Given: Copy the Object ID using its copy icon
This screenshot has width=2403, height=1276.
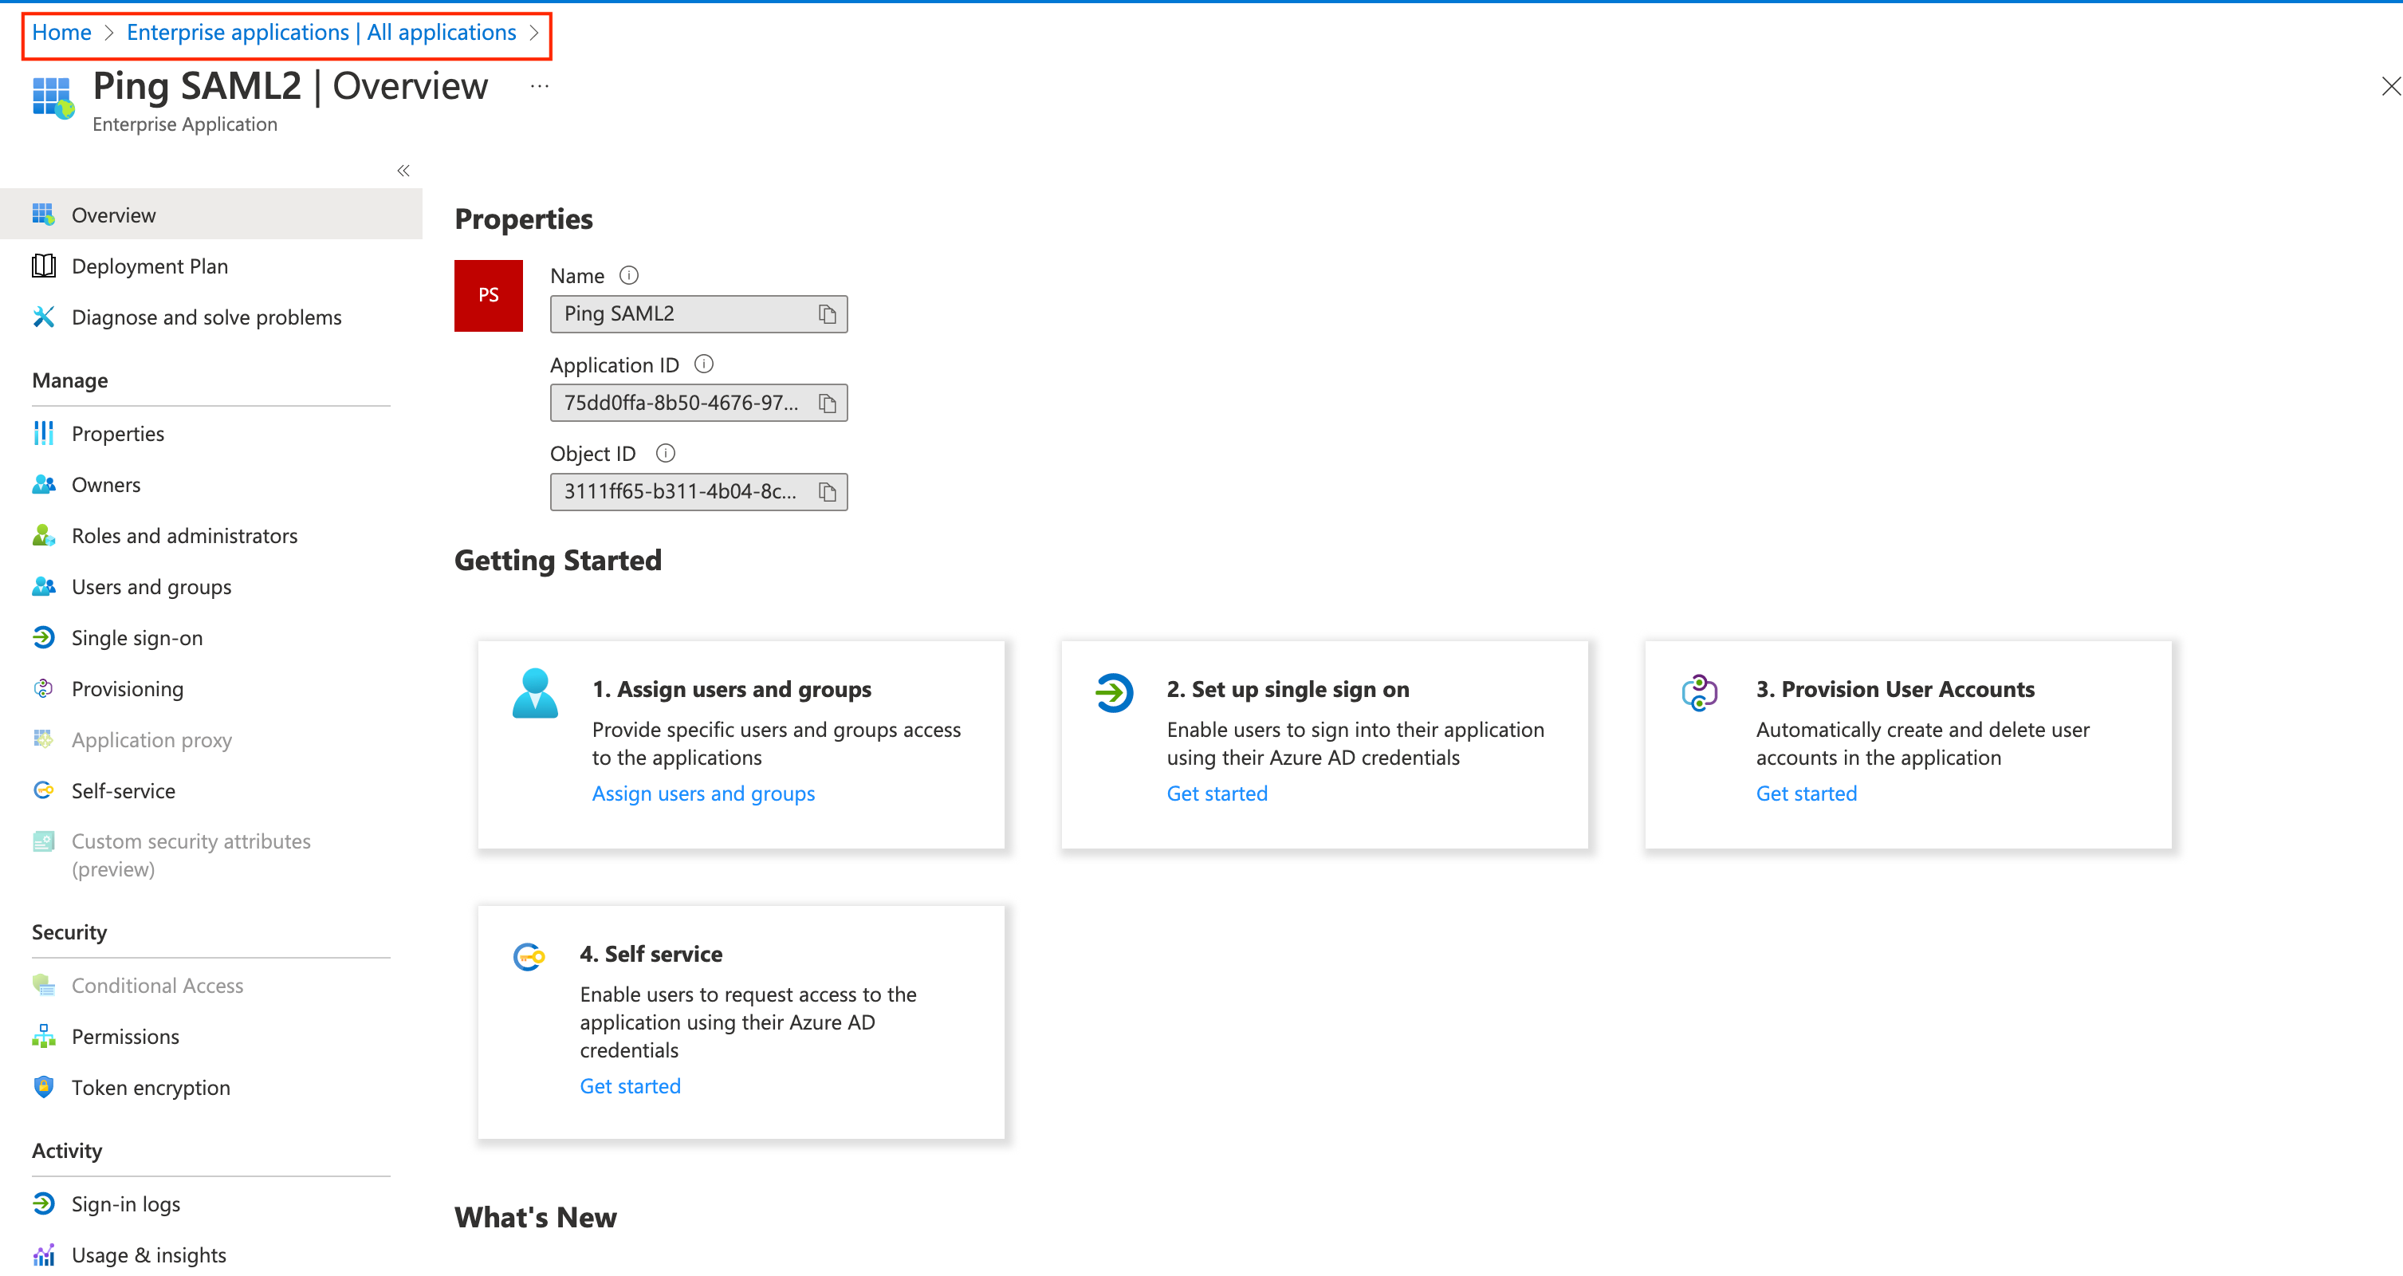Looking at the screenshot, I should 828,492.
